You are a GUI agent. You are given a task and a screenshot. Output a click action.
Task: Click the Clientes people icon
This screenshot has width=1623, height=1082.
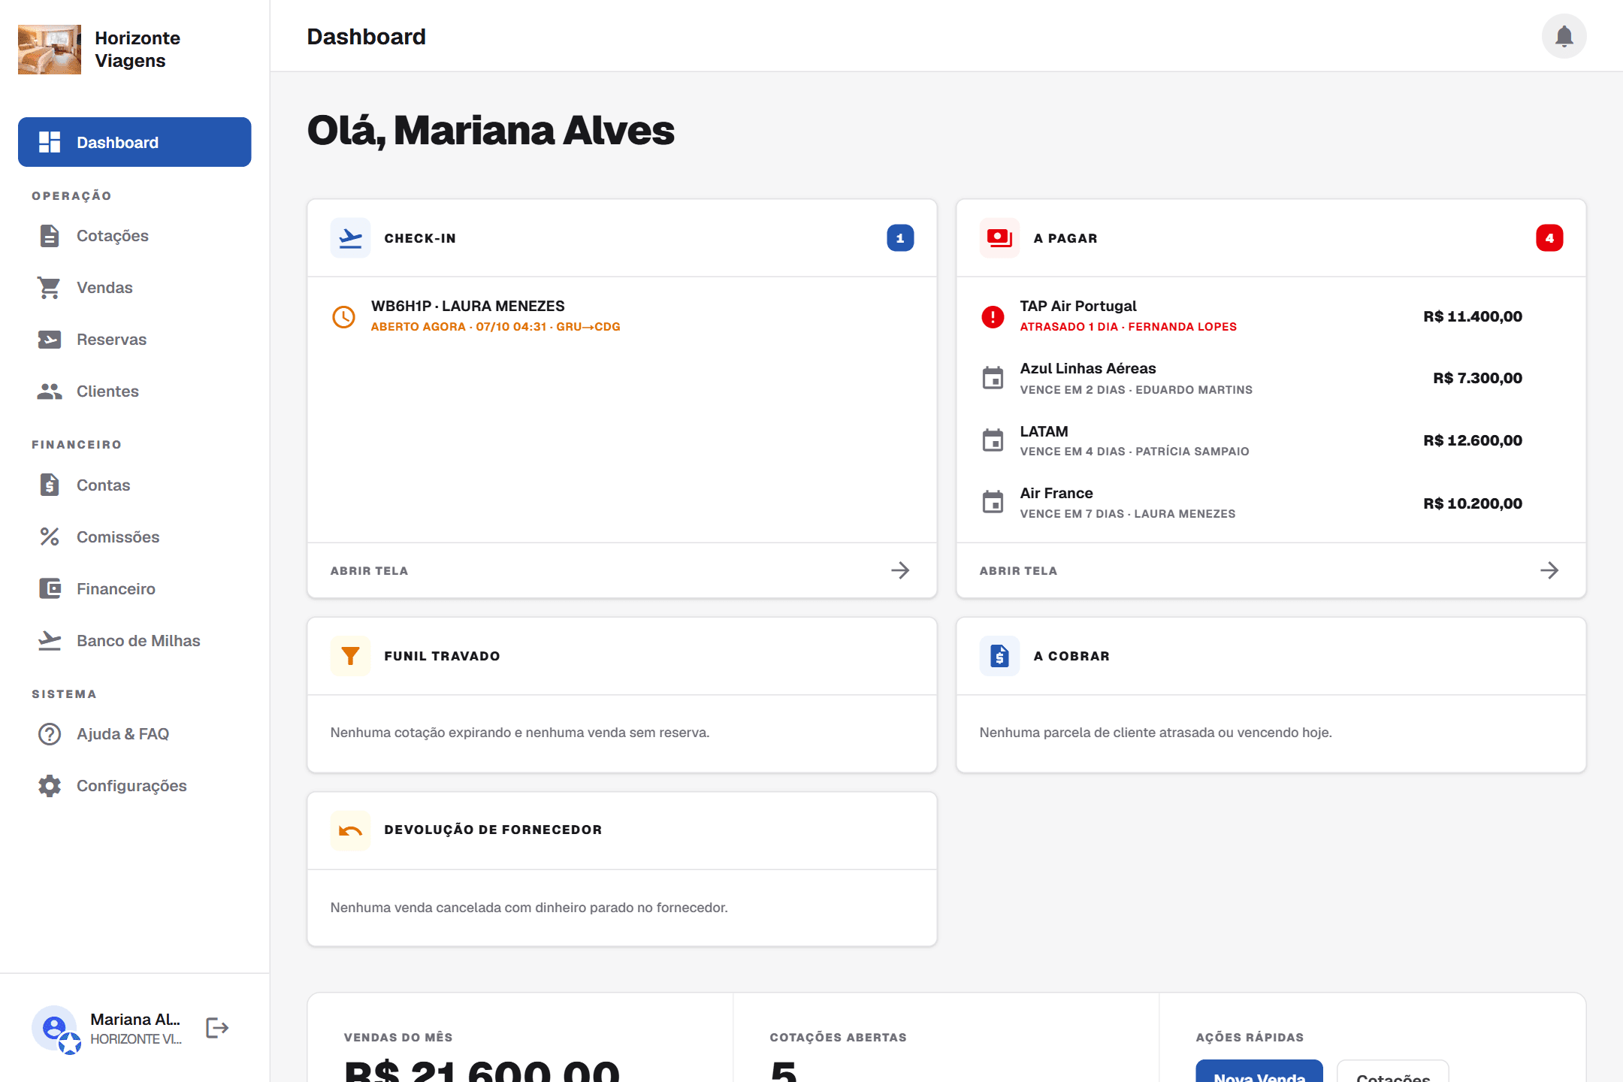point(50,391)
